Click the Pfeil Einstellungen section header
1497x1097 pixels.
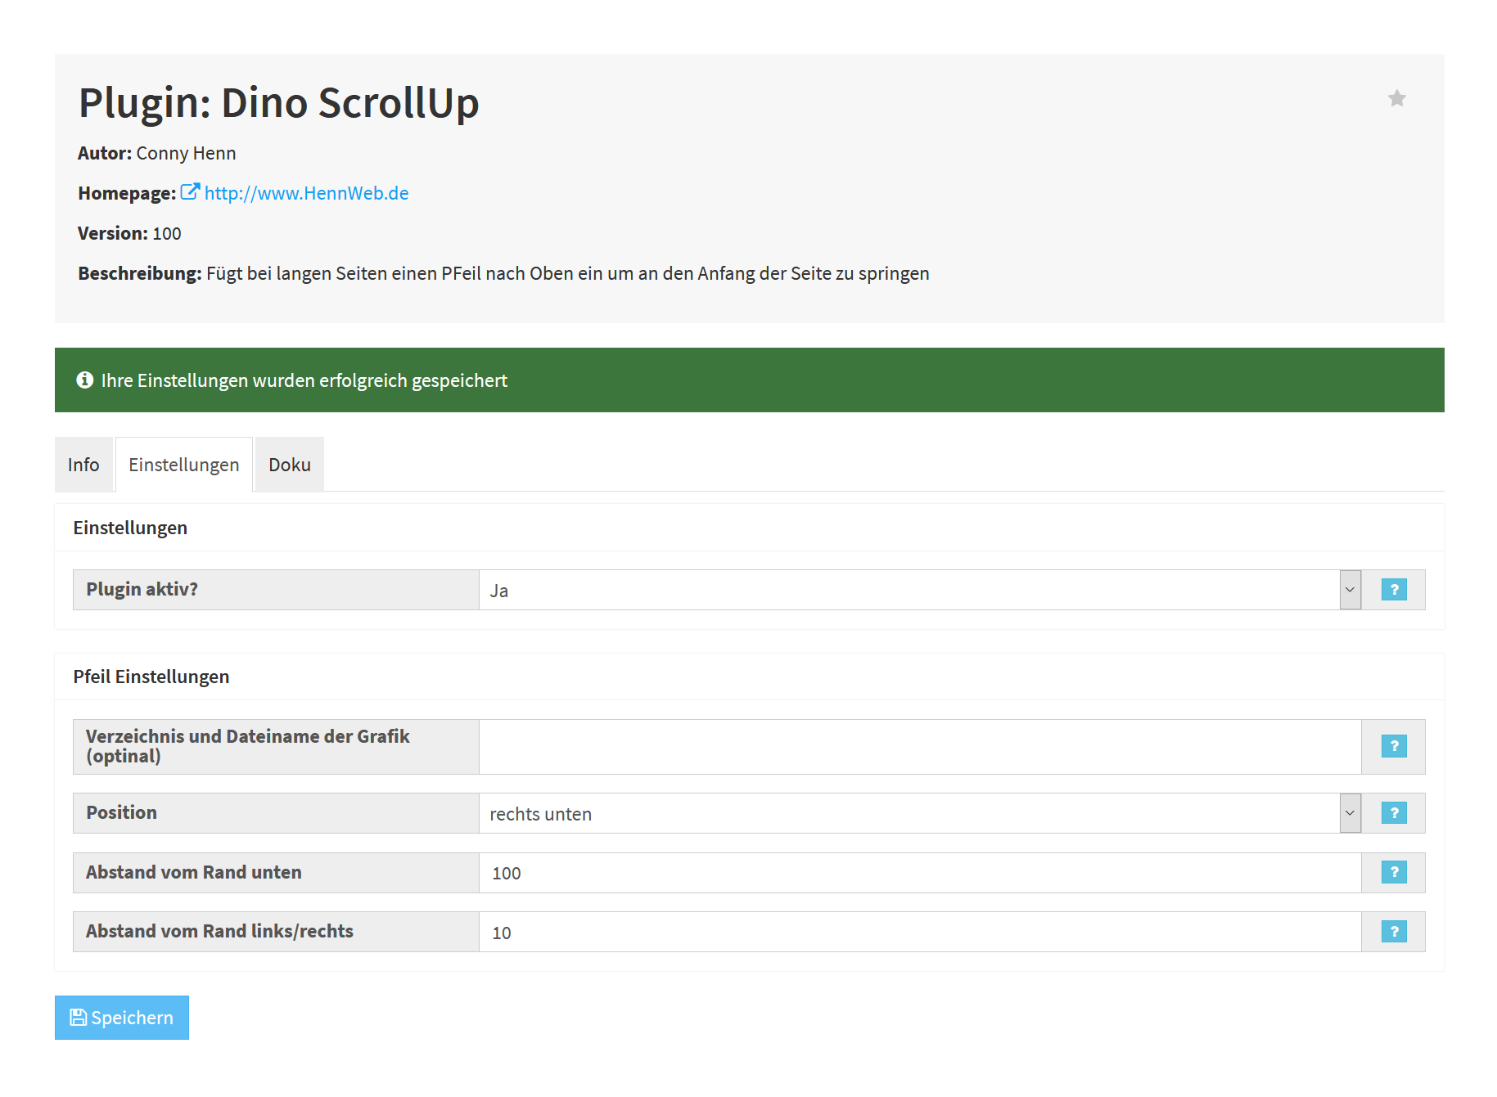point(151,677)
